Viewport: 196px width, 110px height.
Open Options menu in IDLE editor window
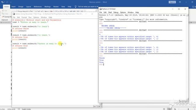coord(36,17)
